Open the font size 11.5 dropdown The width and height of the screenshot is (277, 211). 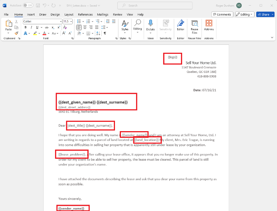pos(71,22)
